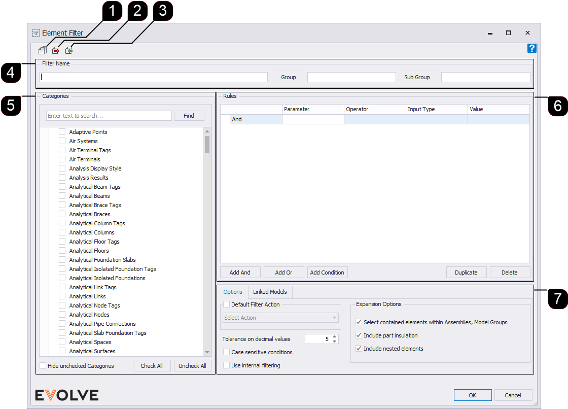Select Analytical Brace Tags text
The height and width of the screenshot is (409, 568).
pyautogui.click(x=95, y=205)
